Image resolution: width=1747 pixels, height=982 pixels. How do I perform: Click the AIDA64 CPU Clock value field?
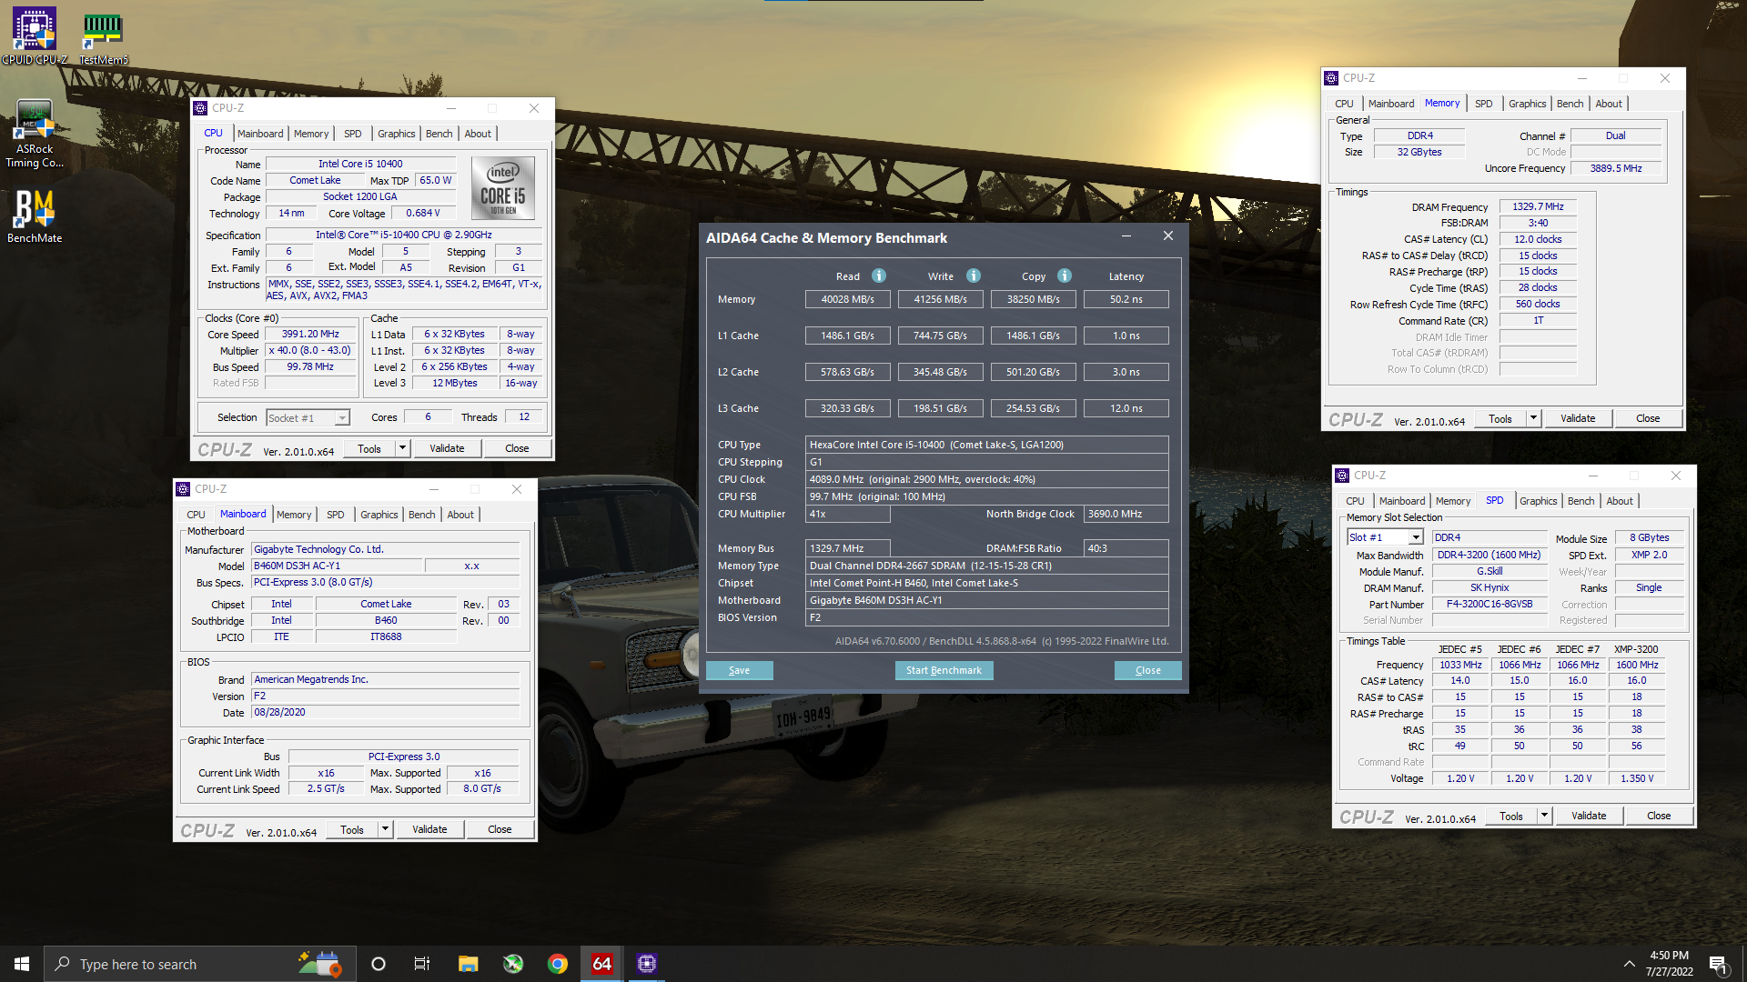tap(987, 479)
